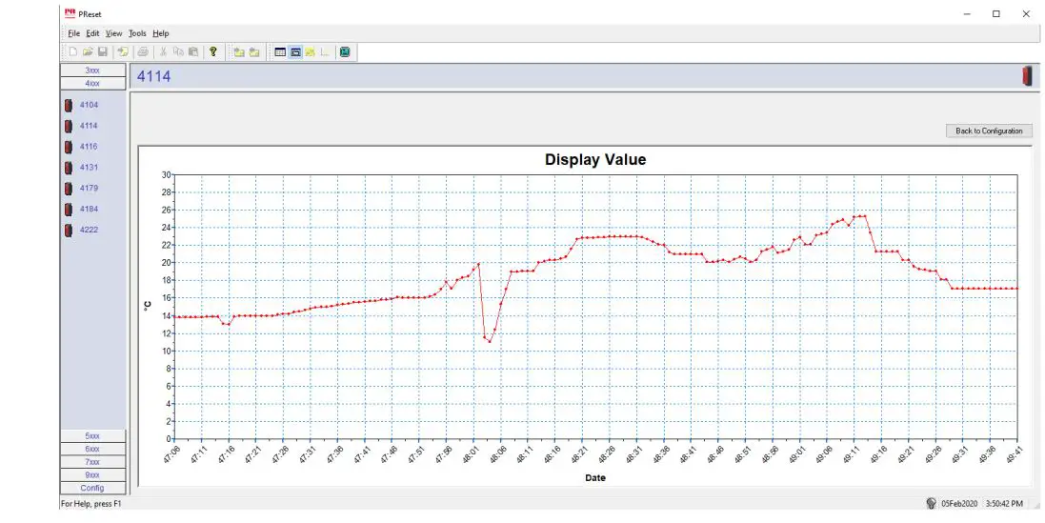The width and height of the screenshot is (1045, 523).
Task: Click the Paste clipboard icon
Action: (x=192, y=52)
